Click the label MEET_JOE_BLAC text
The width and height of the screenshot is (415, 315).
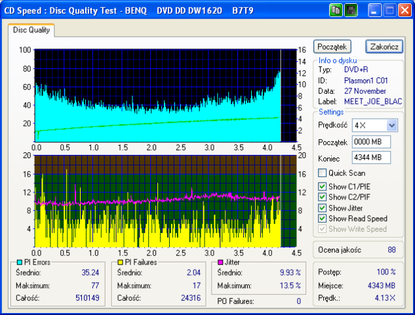pyautogui.click(x=373, y=102)
